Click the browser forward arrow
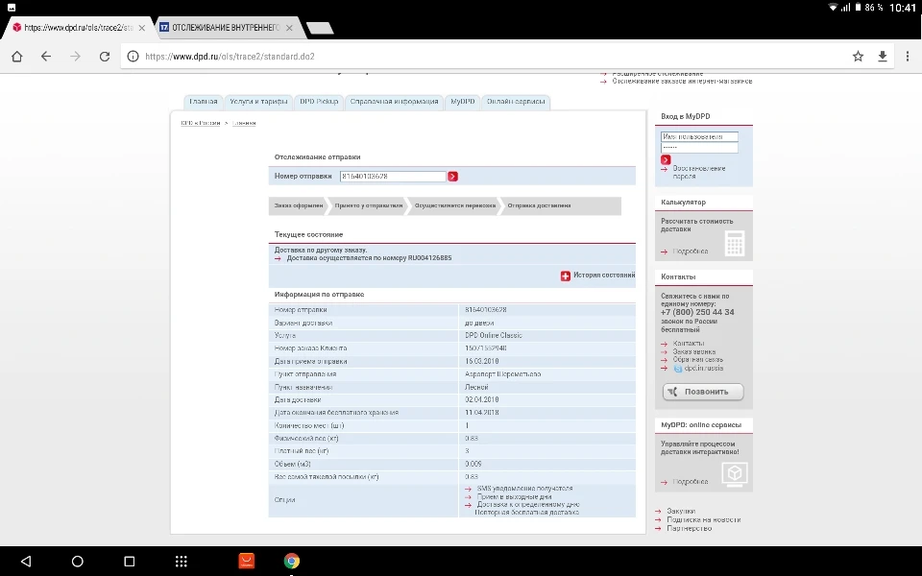The image size is (922, 576). tap(75, 57)
